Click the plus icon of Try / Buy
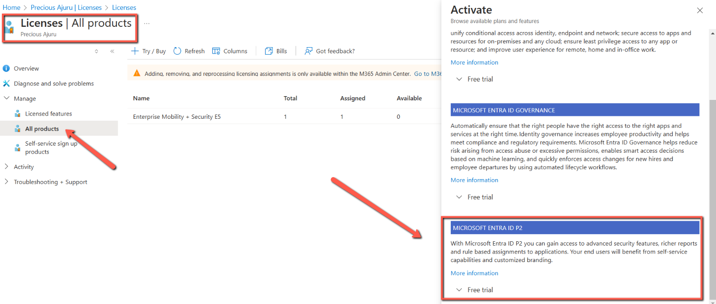This screenshot has width=716, height=304. pyautogui.click(x=135, y=51)
